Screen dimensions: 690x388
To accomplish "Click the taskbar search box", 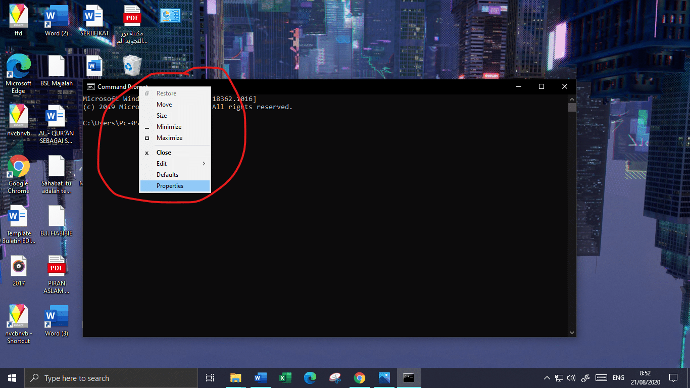I will pos(111,378).
